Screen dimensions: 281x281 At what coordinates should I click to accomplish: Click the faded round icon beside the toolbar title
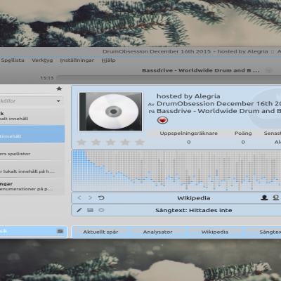coord(269,70)
